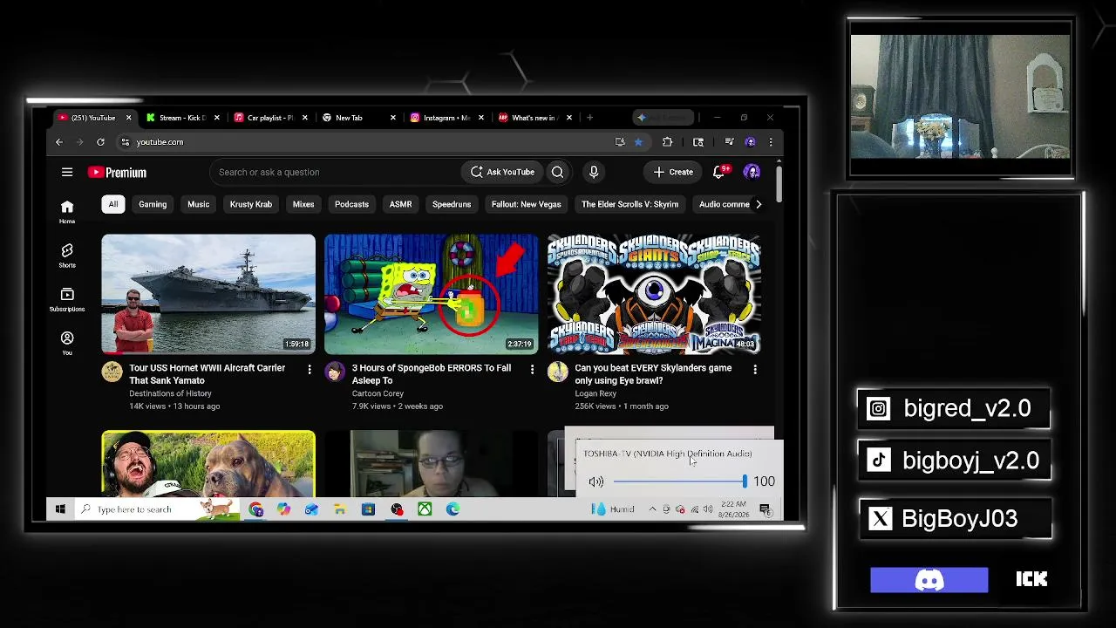Open Shorts from the YouTube sidebar

click(x=67, y=256)
